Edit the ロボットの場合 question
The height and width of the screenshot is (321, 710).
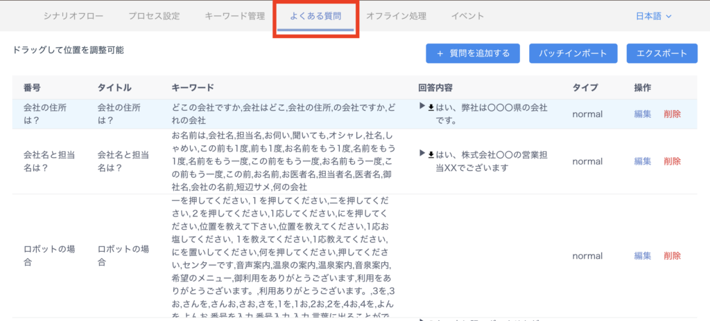pos(642,256)
